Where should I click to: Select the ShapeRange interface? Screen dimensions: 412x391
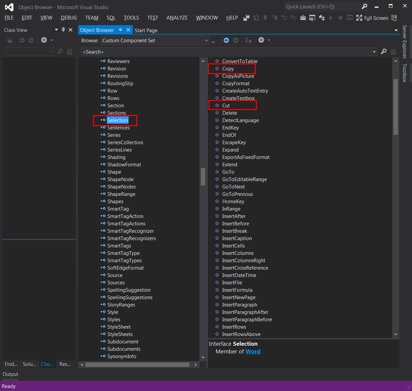(121, 194)
